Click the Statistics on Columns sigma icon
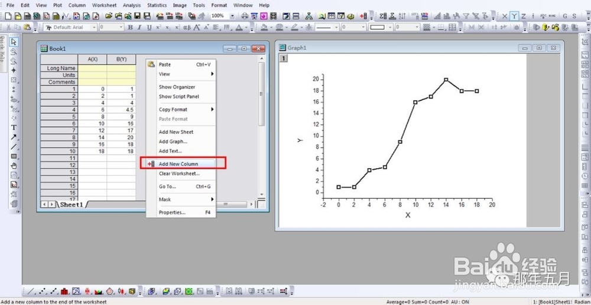 (x=384, y=16)
